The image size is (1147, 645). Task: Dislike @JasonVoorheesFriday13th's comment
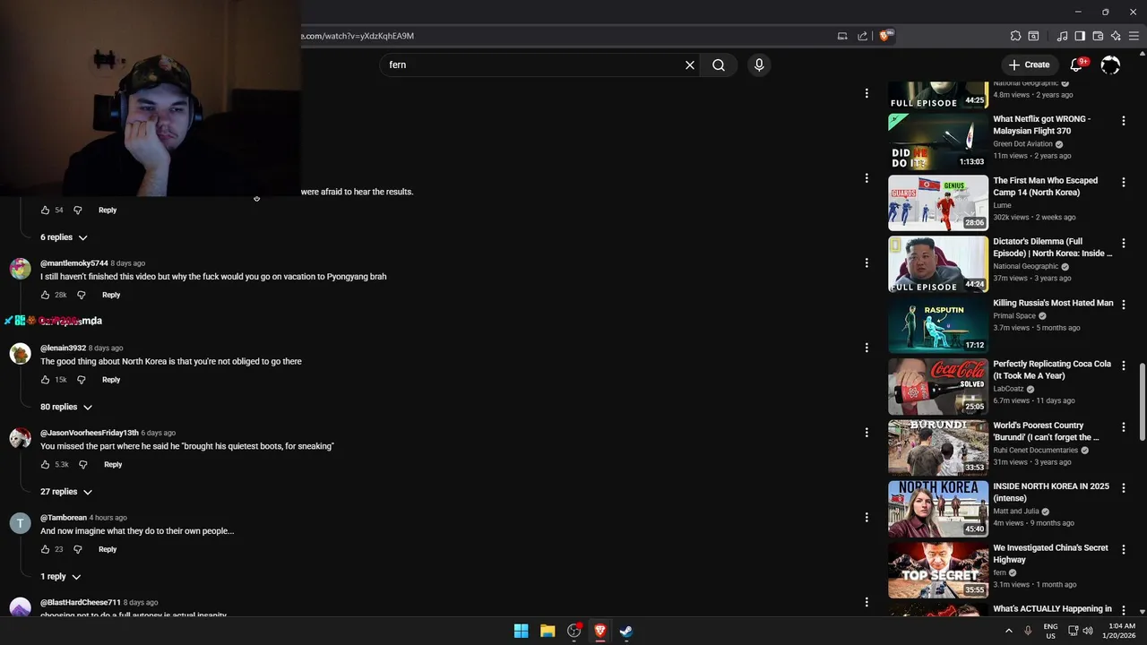[x=82, y=465]
